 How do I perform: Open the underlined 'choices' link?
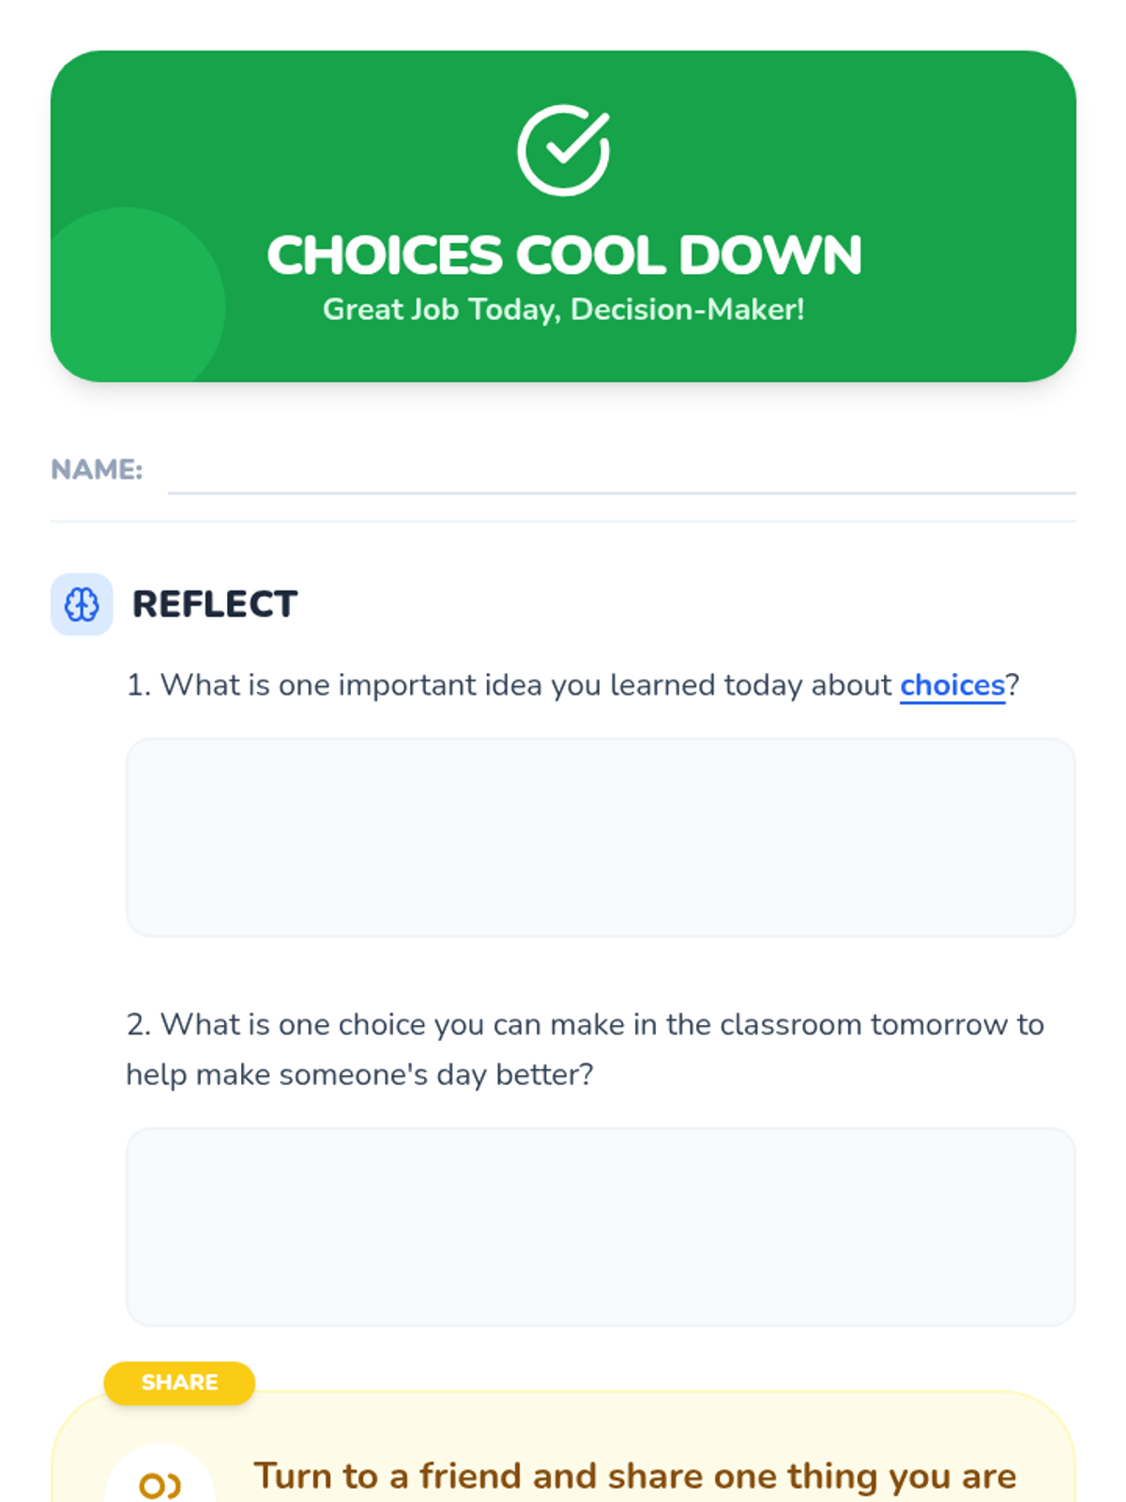pyautogui.click(x=951, y=685)
